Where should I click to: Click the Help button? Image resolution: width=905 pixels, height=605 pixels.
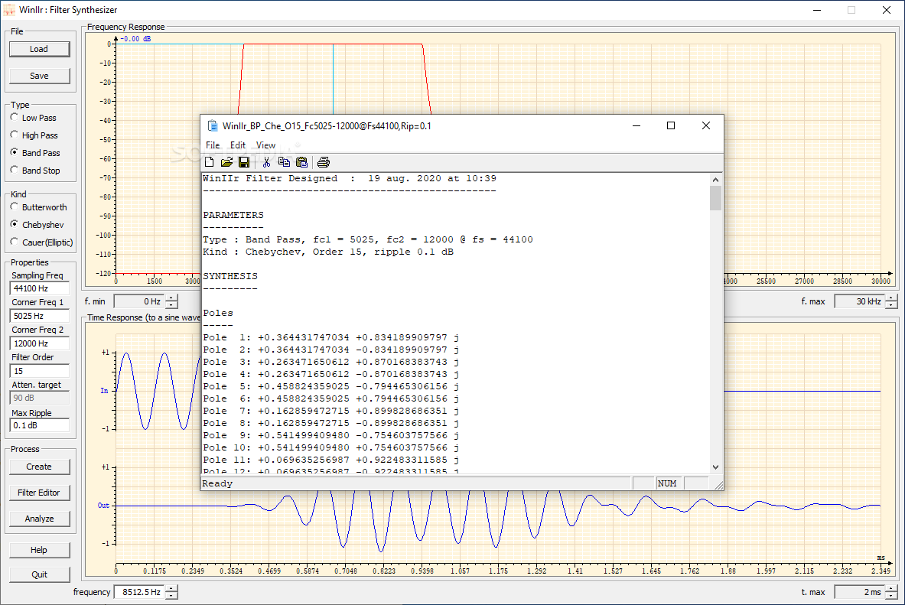tap(39, 550)
